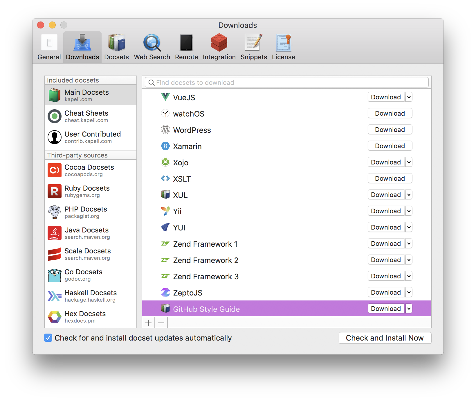Viewport: 476px width, 401px height.
Task: Open the Remote tablet icon
Action: 186,42
